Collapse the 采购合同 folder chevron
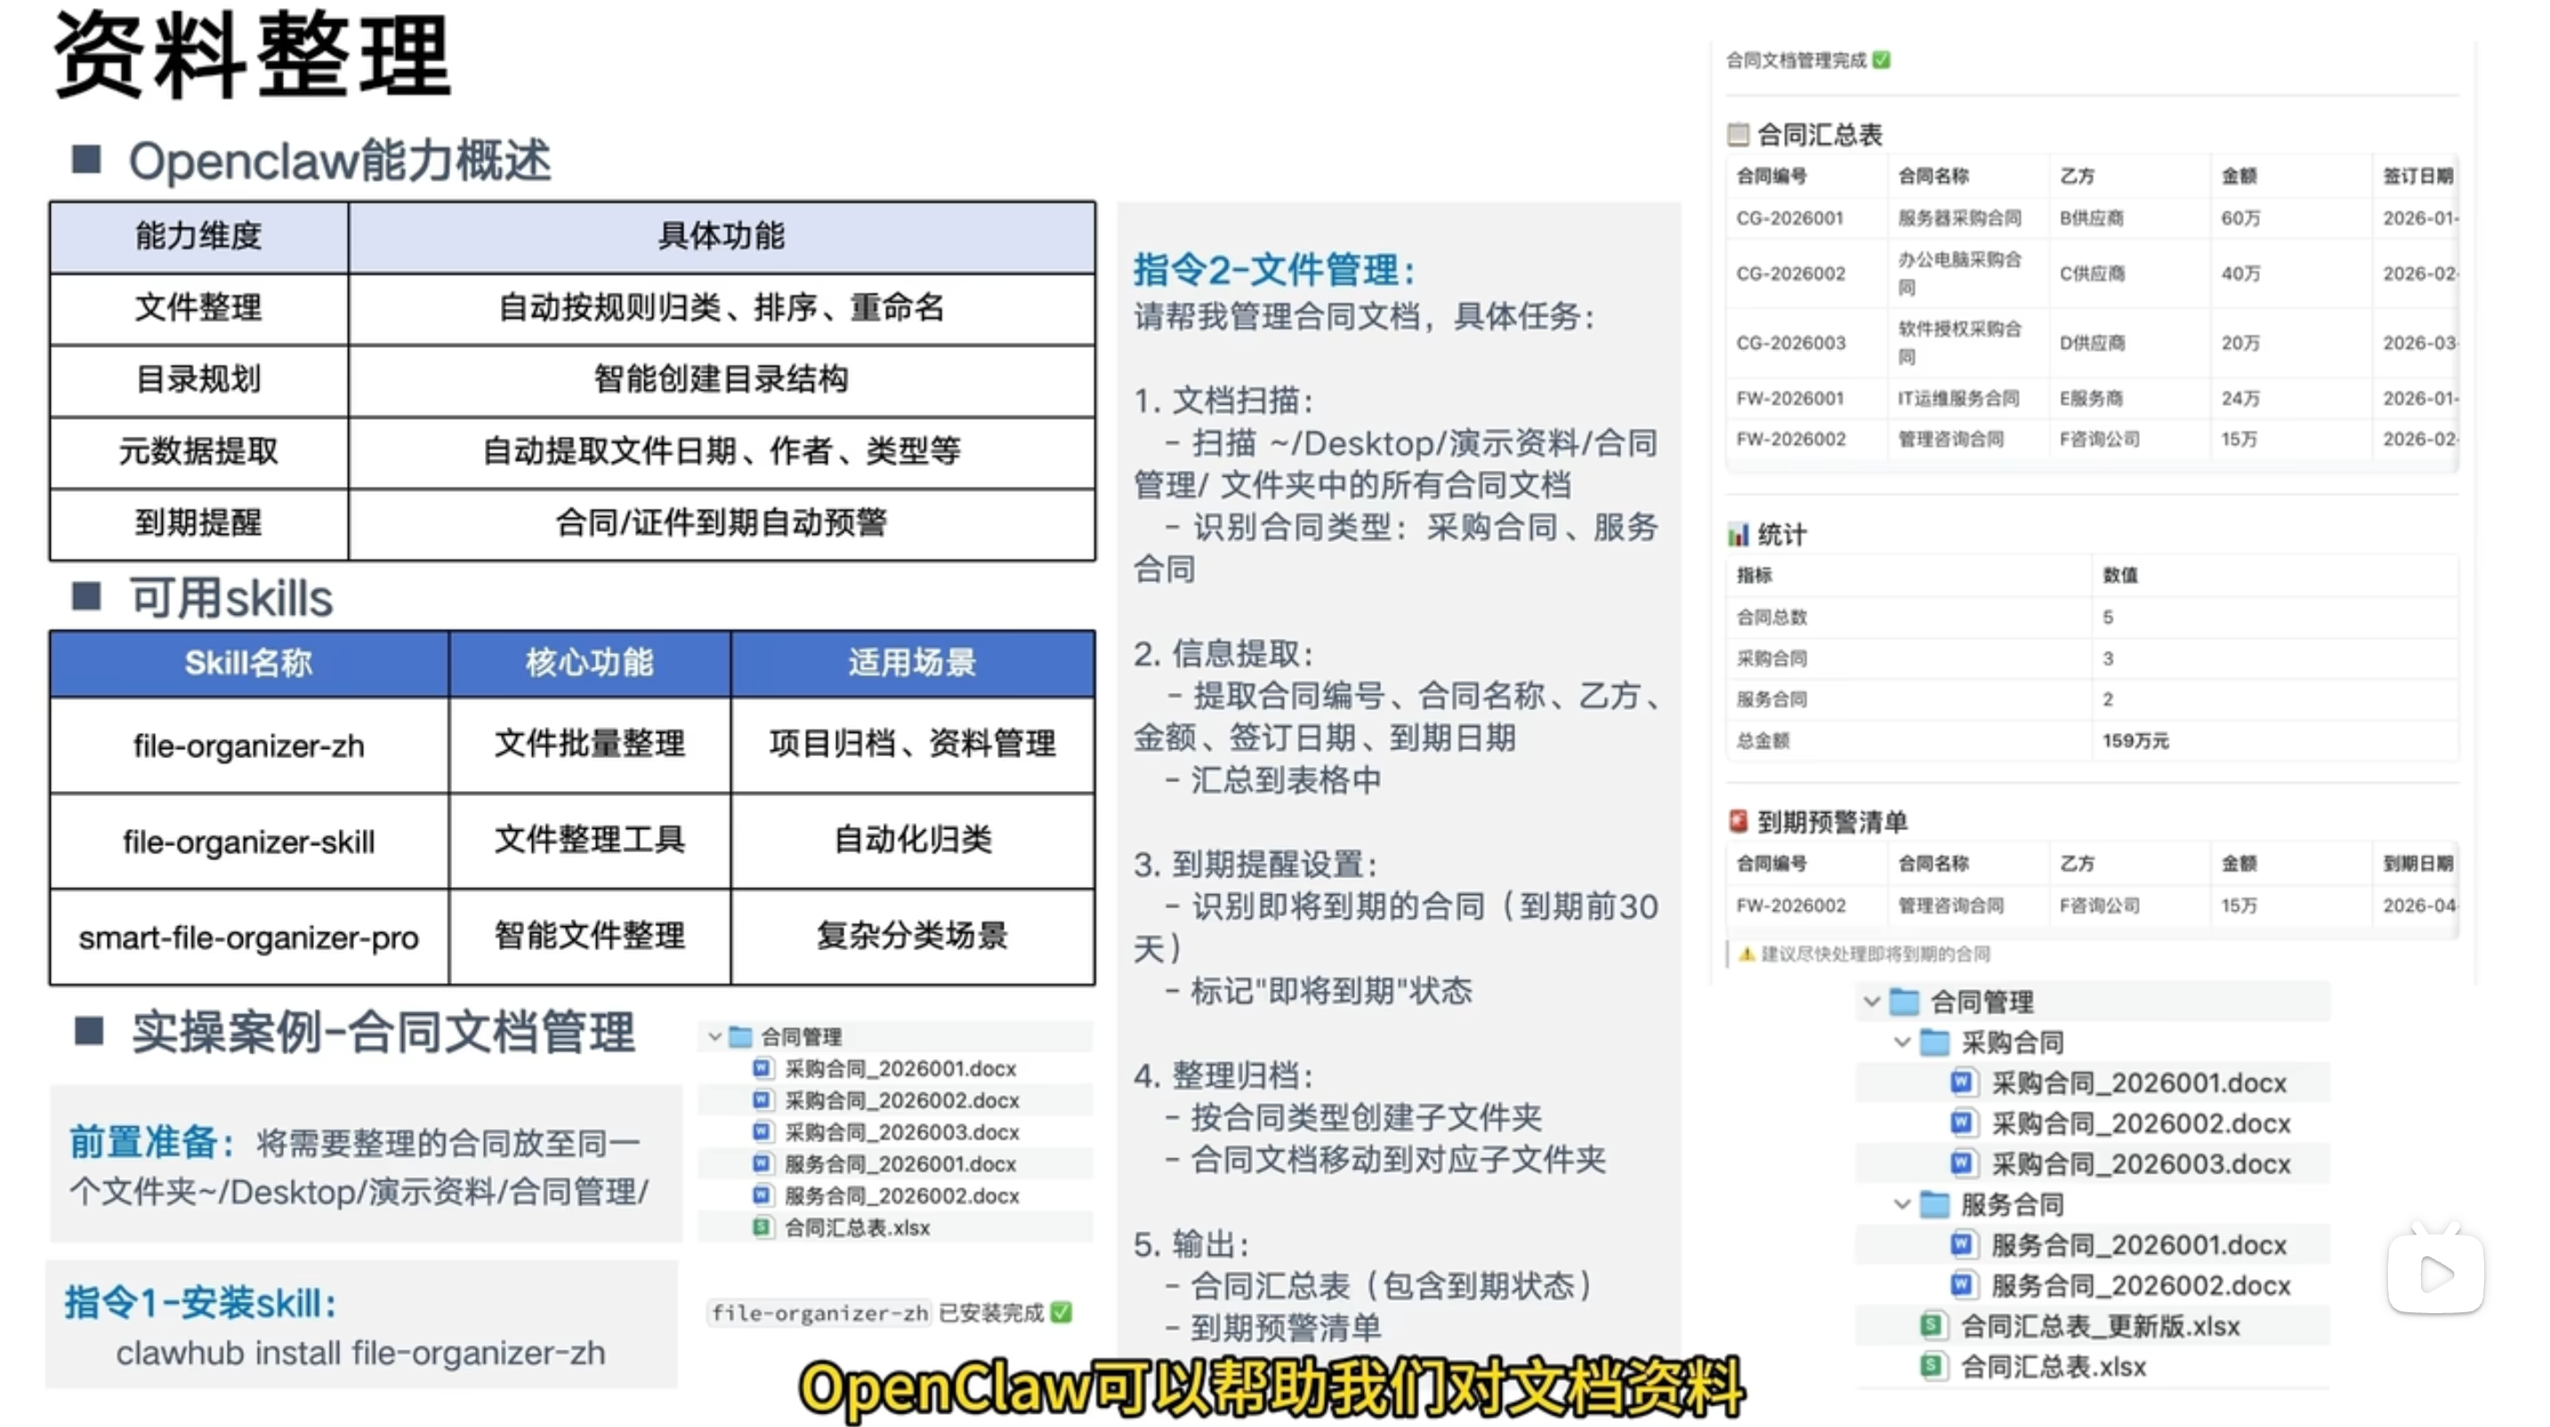The image size is (2550, 1427). (x=1901, y=1042)
